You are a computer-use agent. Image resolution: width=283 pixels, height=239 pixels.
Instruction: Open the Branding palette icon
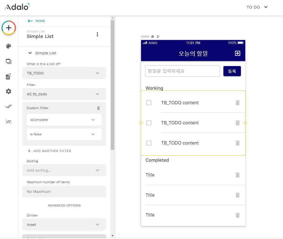tap(9, 46)
